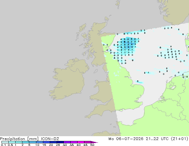
Task: Select the 2–5 mm legend color swatch
Action: click(26, 142)
